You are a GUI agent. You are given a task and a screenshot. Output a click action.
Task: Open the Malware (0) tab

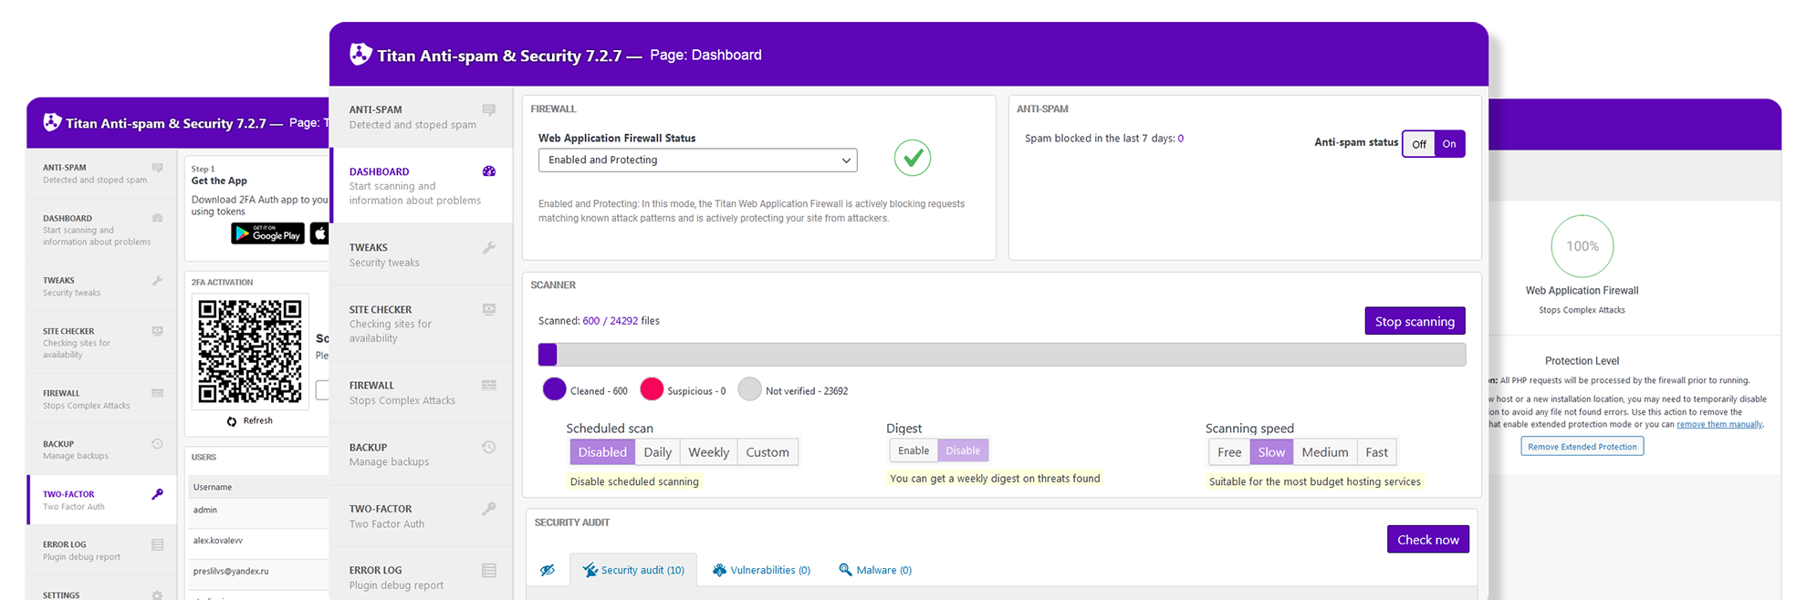pos(874,570)
